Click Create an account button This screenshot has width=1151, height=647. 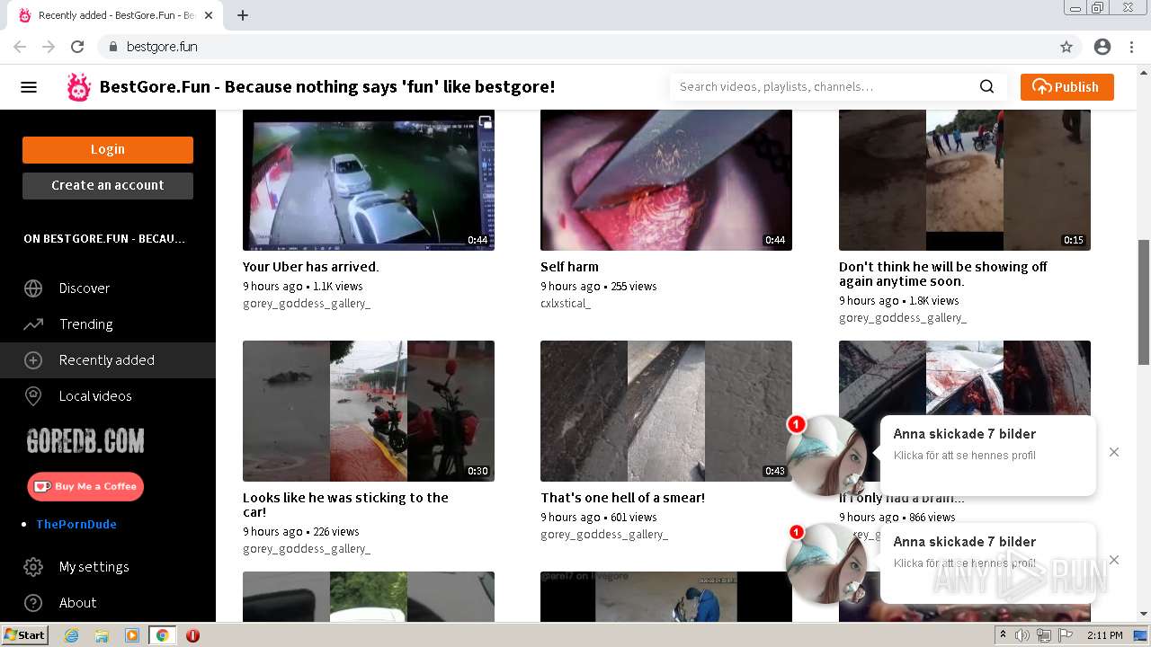tap(108, 185)
